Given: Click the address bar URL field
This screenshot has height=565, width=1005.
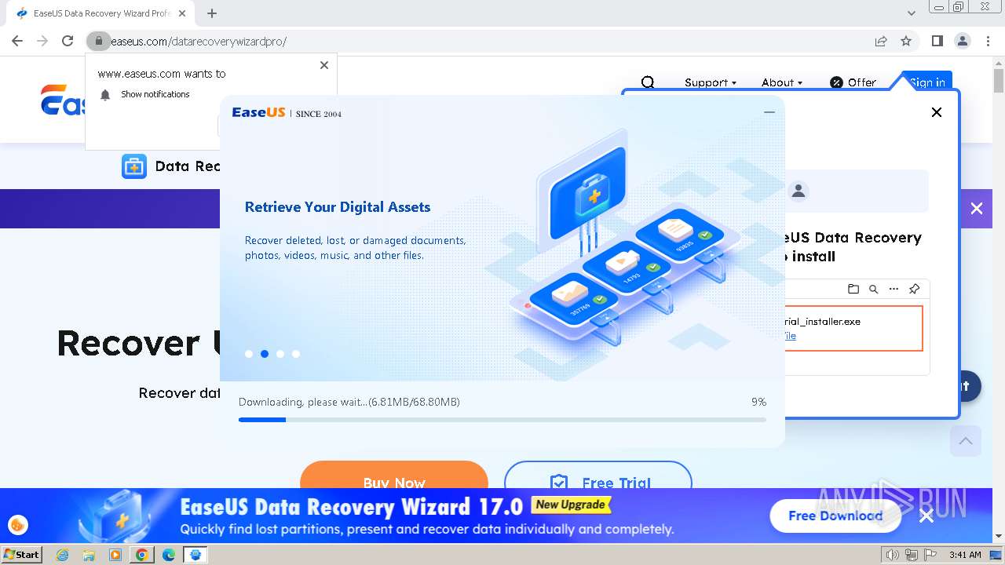Looking at the screenshot, I should coord(487,41).
